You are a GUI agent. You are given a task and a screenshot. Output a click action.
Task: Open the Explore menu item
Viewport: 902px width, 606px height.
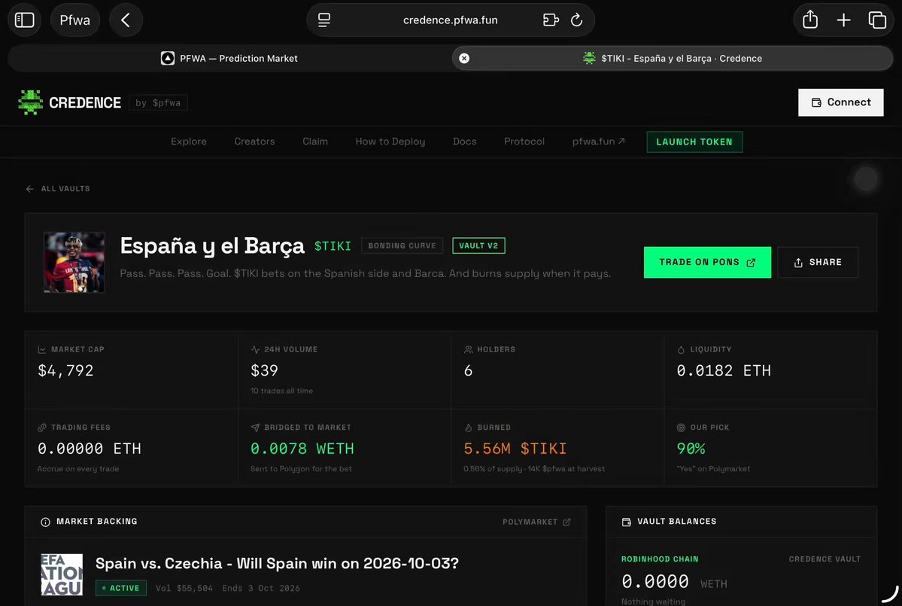click(189, 142)
